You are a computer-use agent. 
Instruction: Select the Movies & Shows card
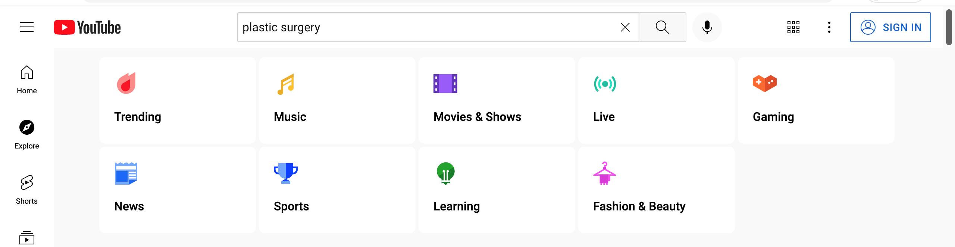[497, 100]
